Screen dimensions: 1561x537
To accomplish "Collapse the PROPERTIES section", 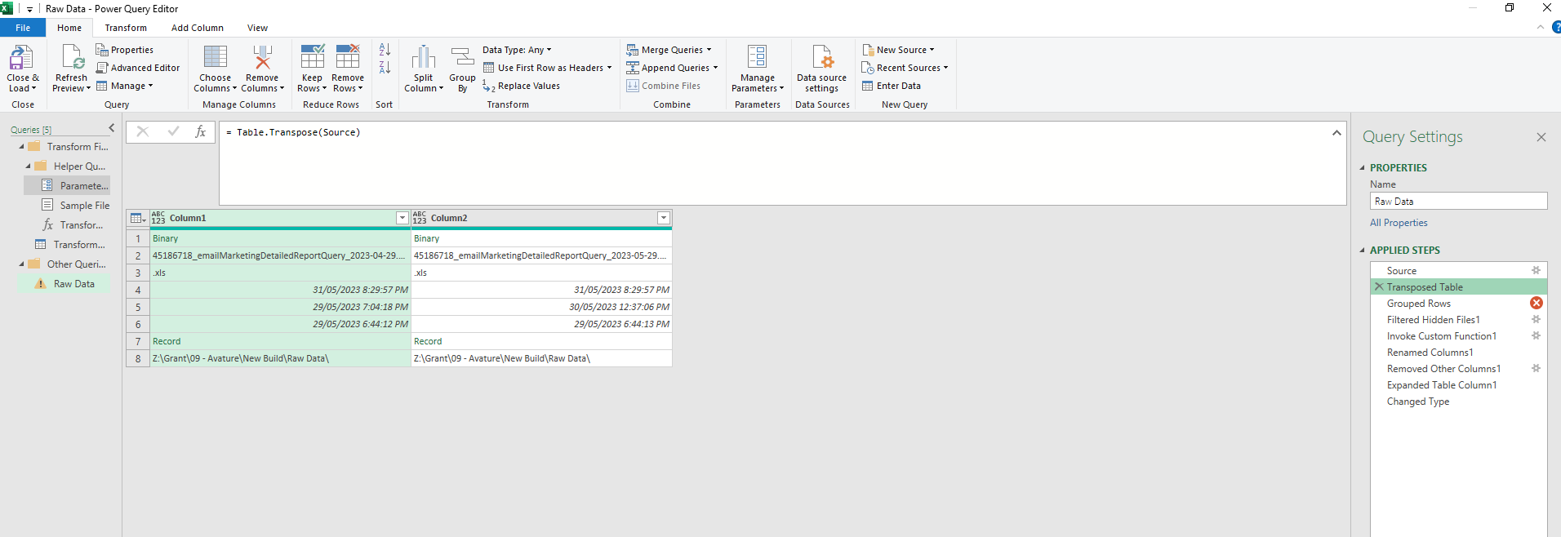I will pos(1363,168).
